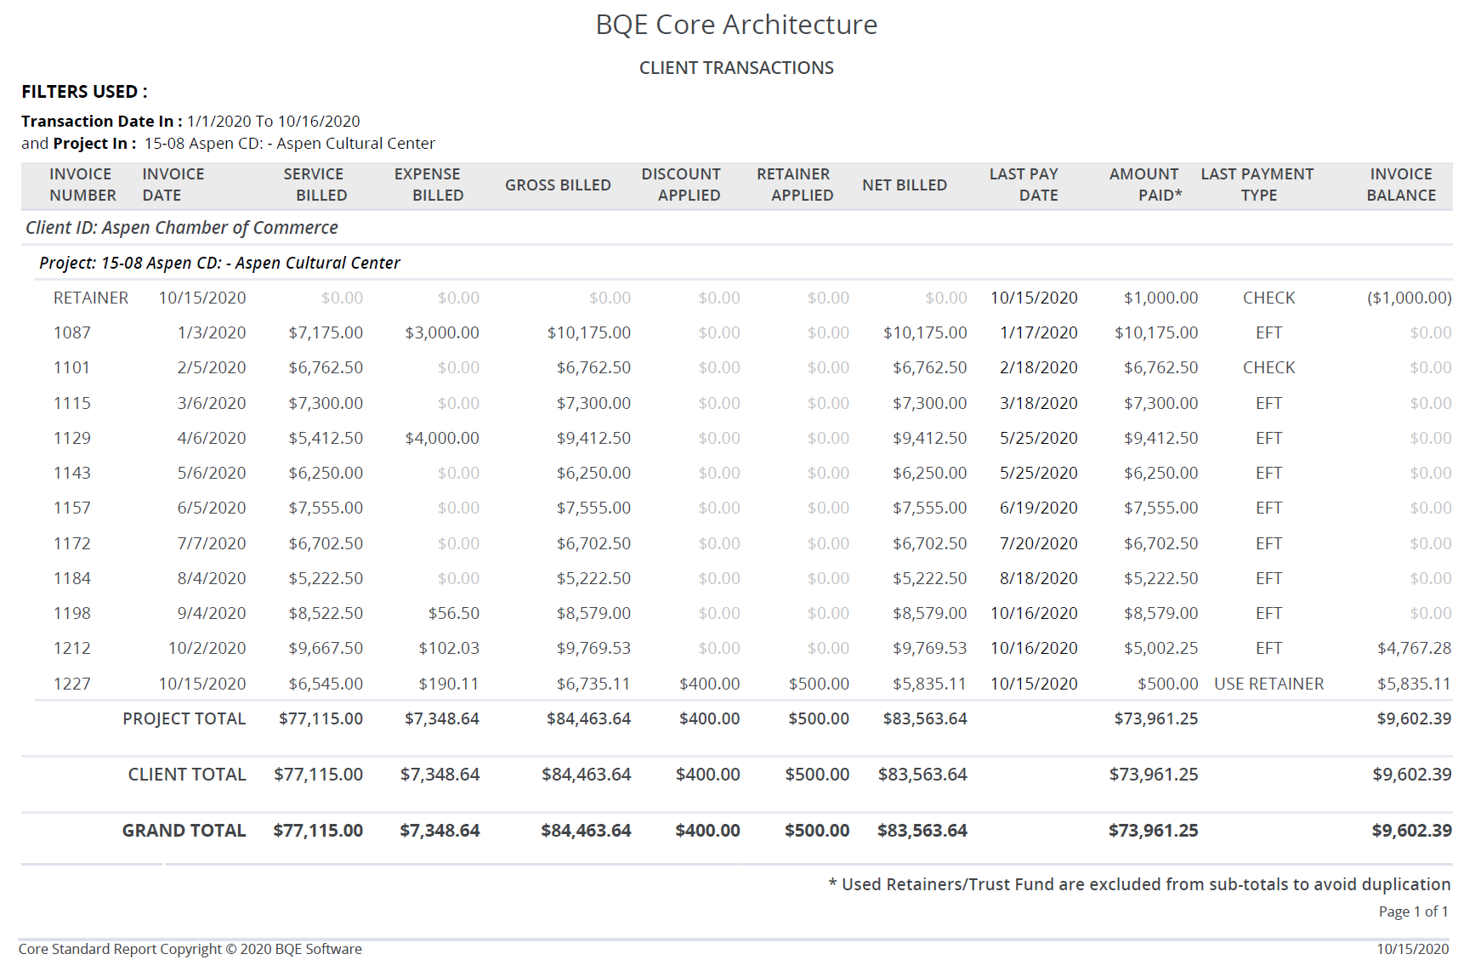
Task: Select Transaction Date In filter line
Action: point(190,122)
